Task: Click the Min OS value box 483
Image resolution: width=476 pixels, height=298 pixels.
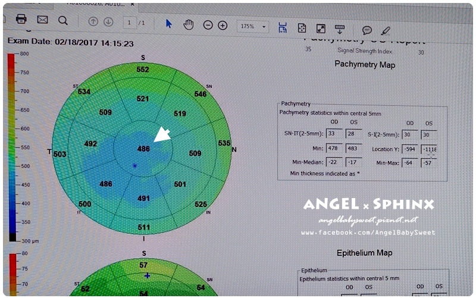Action: pos(353,148)
